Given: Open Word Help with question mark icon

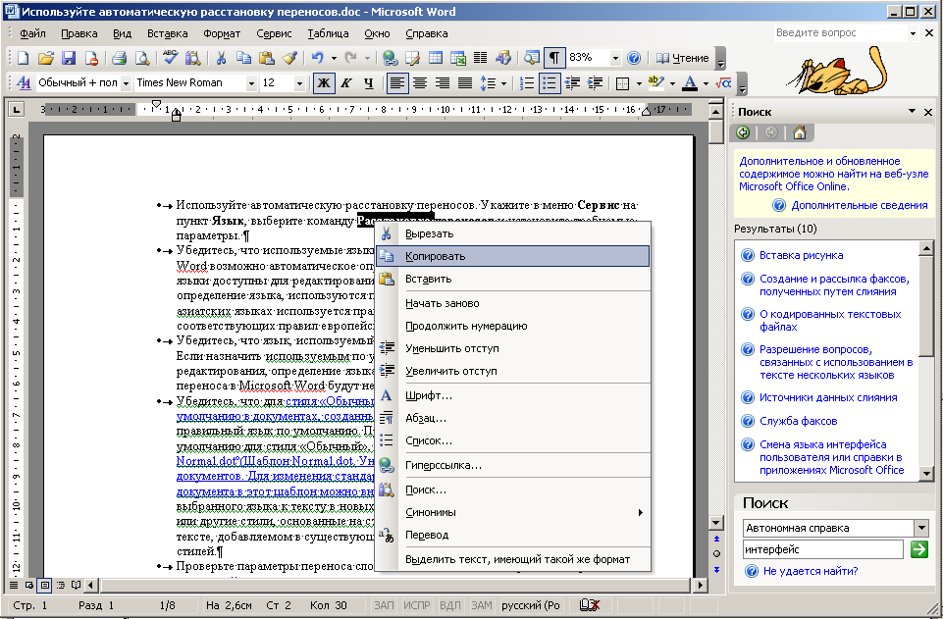Looking at the screenshot, I should (x=634, y=58).
